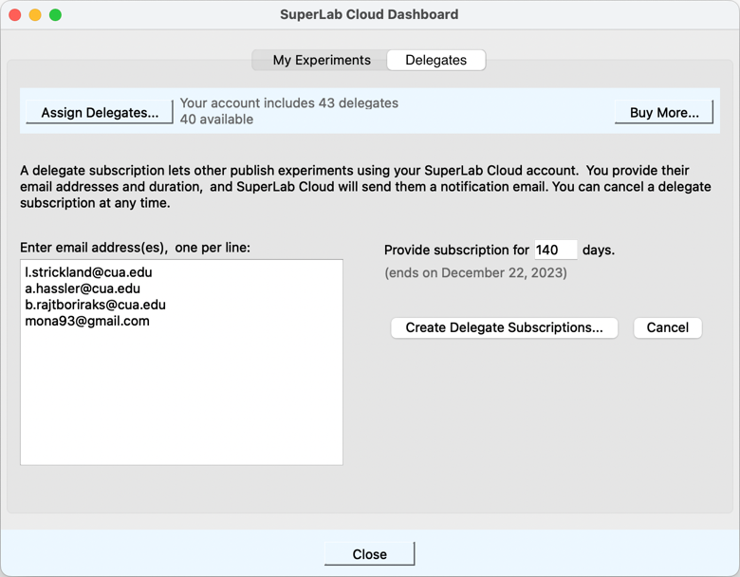Click the '40 available' delegates text

click(x=216, y=120)
